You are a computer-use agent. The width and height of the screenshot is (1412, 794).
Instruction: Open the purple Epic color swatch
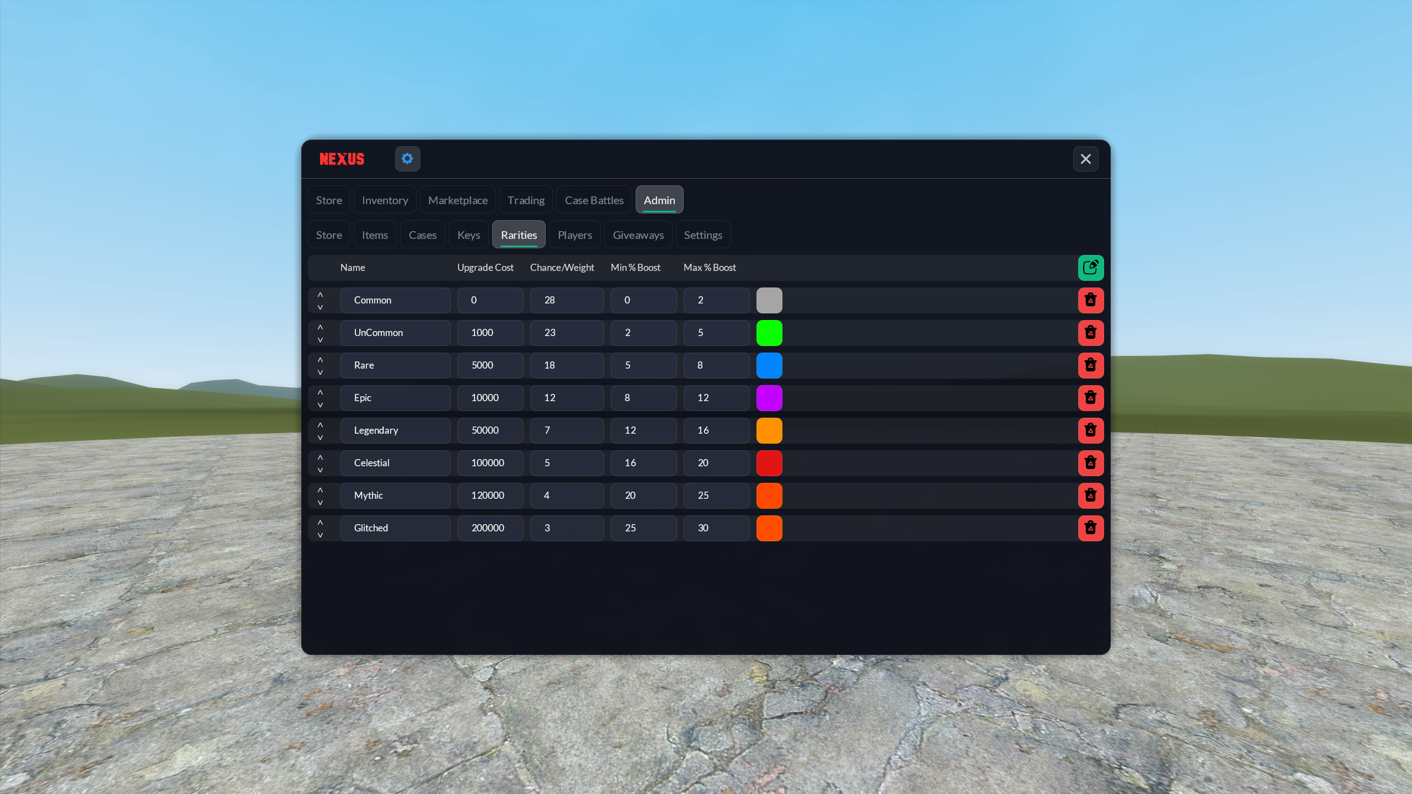(769, 398)
